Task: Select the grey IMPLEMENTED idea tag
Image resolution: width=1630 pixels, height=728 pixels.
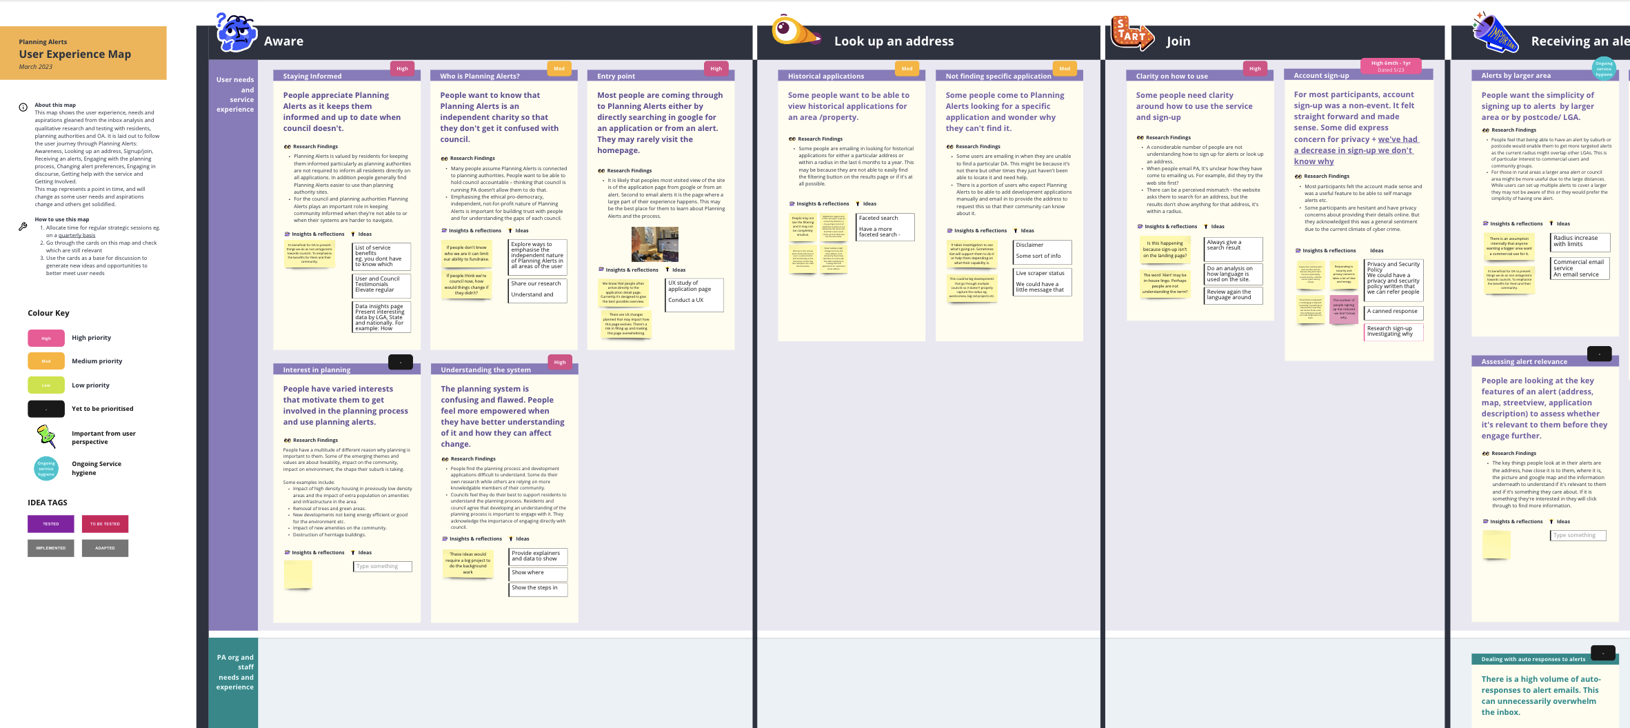Action: pos(51,548)
